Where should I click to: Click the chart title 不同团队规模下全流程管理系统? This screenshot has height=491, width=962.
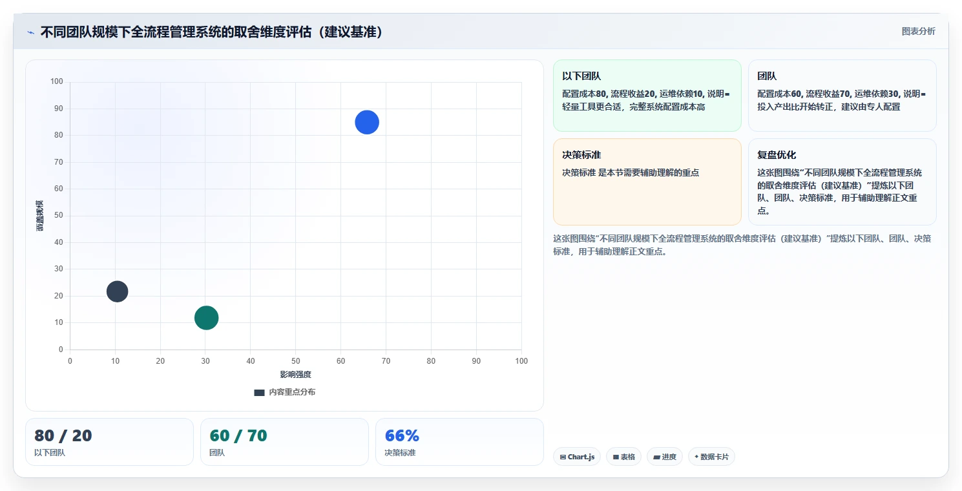[x=211, y=32]
